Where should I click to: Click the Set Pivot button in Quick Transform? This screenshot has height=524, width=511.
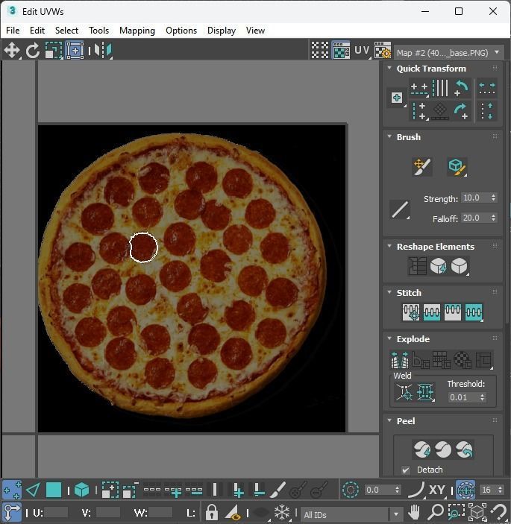coord(397,98)
